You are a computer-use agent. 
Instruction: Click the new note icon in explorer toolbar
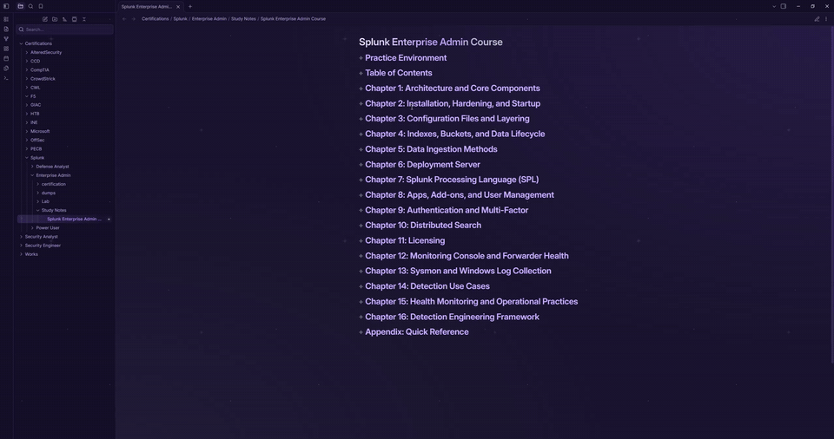pos(45,19)
